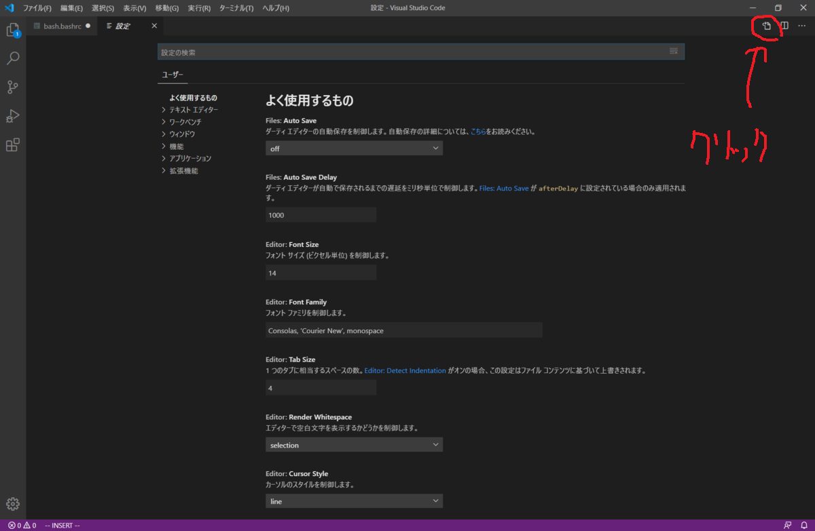815x531 pixels.
Task: Click the -- INSERT -- status bar text
Action: tap(62, 526)
